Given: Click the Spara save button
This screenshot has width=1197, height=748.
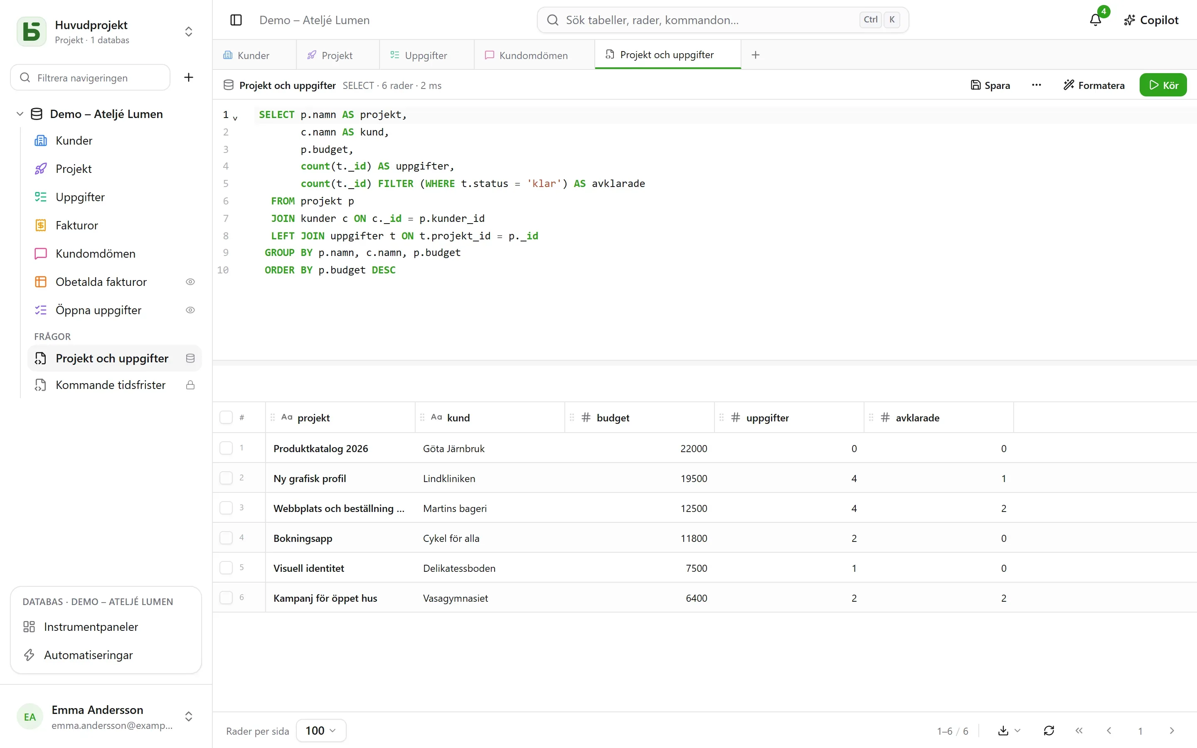Looking at the screenshot, I should pyautogui.click(x=990, y=86).
